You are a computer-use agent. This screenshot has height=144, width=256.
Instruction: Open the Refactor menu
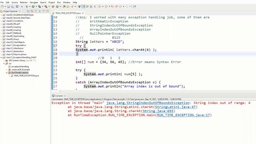[24, 2]
